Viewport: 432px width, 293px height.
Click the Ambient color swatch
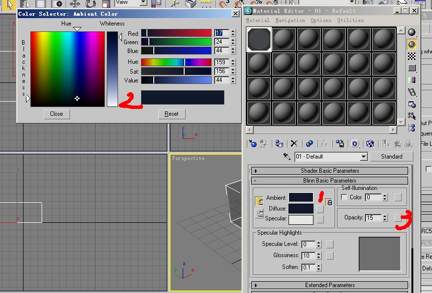click(301, 197)
